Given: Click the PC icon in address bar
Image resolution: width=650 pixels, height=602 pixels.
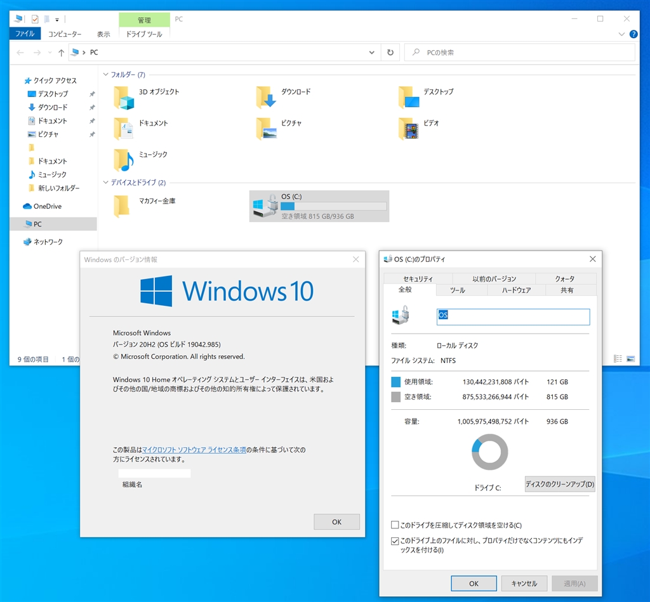Looking at the screenshot, I should pos(75,52).
